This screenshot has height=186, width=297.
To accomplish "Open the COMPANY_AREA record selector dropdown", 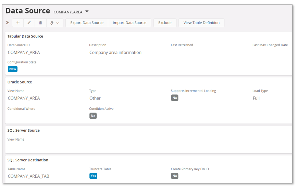I will [87, 12].
